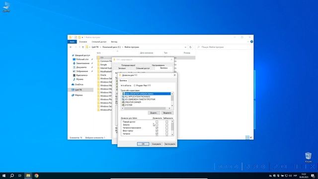Open Музика in the Explorer sidebar

click(78, 79)
